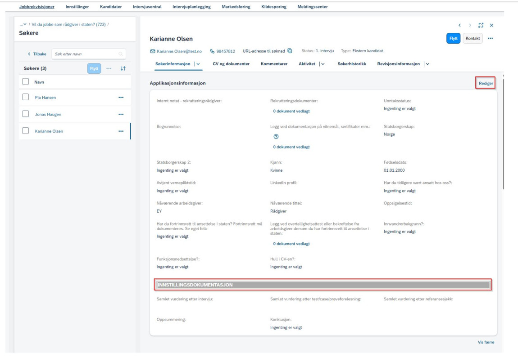Open the Søkerhistorikk tab
Screen dimensions: 518x361
[x=351, y=64]
